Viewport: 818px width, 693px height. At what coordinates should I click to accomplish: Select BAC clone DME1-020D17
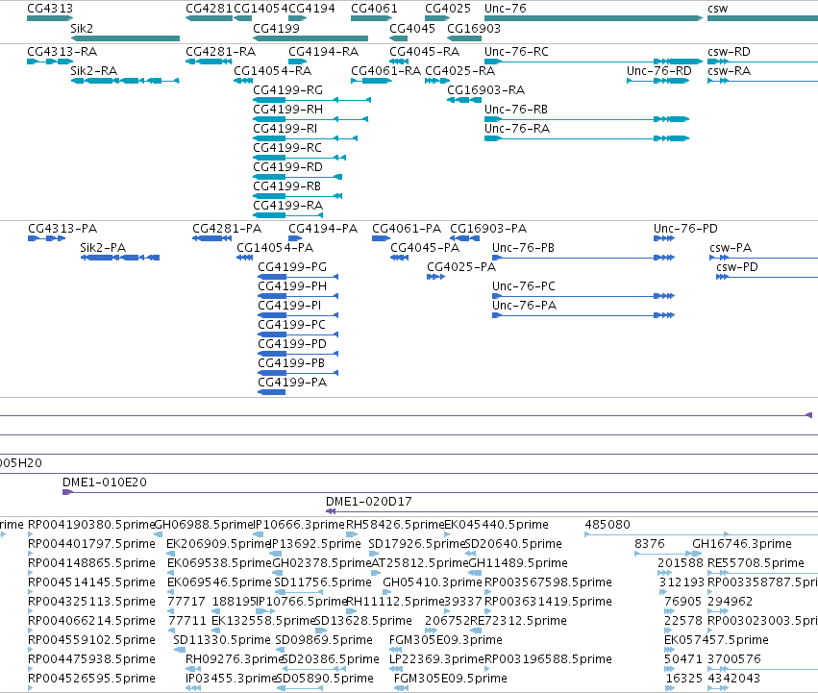[572, 511]
